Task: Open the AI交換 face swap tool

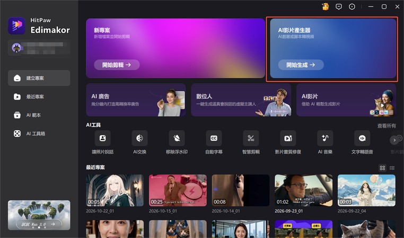Action: [139, 138]
